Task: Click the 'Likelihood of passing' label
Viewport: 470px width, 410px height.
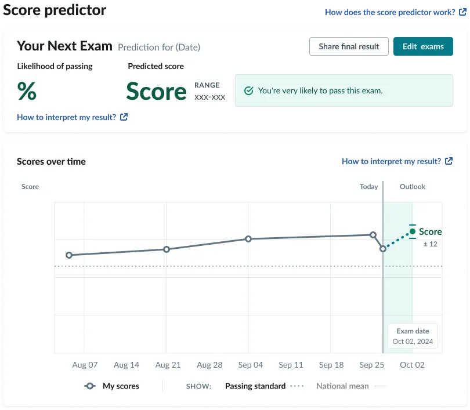Action: click(55, 66)
